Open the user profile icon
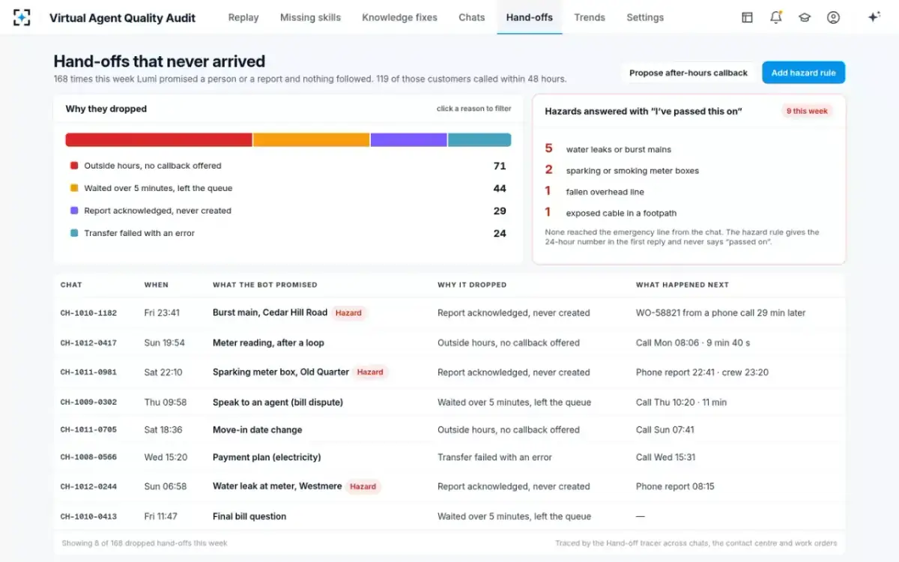The height and width of the screenshot is (562, 899). (x=833, y=17)
